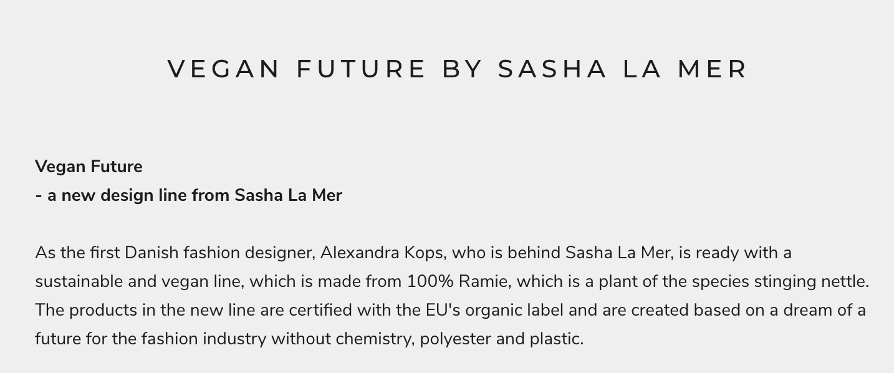Click the main heading Vegan Future by Sasha La Mer
This screenshot has width=894, height=373.
coord(458,69)
